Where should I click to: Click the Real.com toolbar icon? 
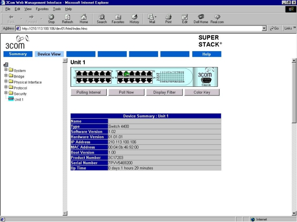217,17
